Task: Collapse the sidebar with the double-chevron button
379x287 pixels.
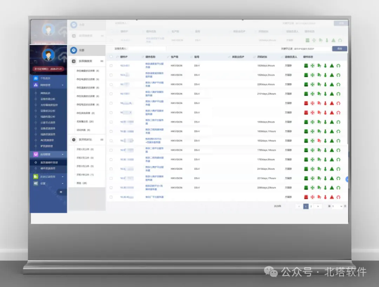Action: tap(61, 192)
